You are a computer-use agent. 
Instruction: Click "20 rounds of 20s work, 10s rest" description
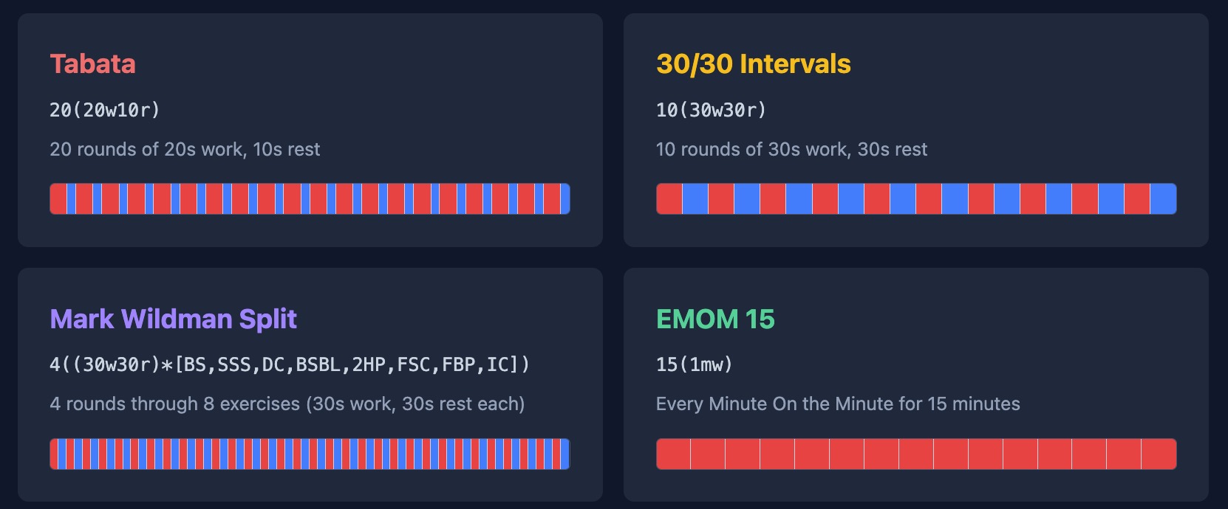[x=185, y=149]
